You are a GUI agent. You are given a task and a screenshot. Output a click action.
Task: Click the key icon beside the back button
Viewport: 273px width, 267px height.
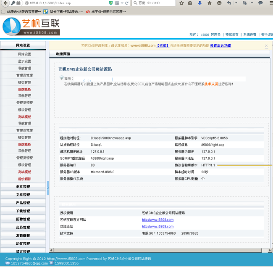pos(13,3)
